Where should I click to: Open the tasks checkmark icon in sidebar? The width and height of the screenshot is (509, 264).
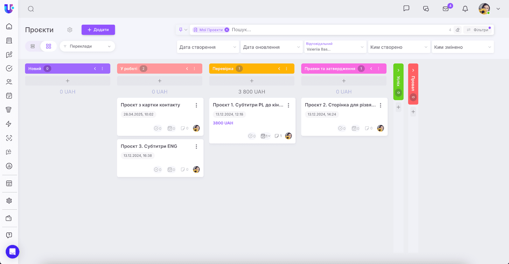(9, 68)
